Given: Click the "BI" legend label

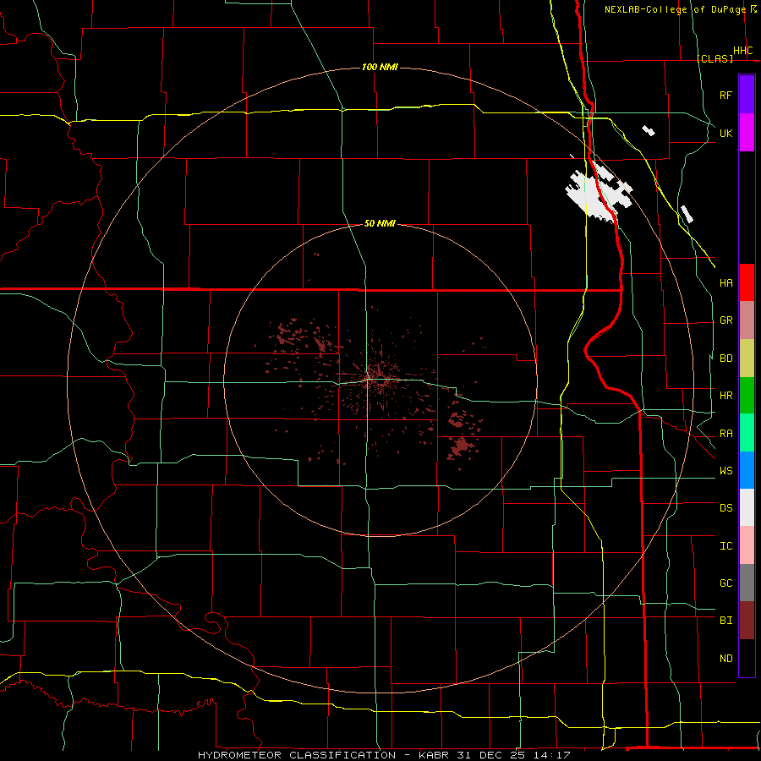Looking at the screenshot, I should pyautogui.click(x=725, y=621).
